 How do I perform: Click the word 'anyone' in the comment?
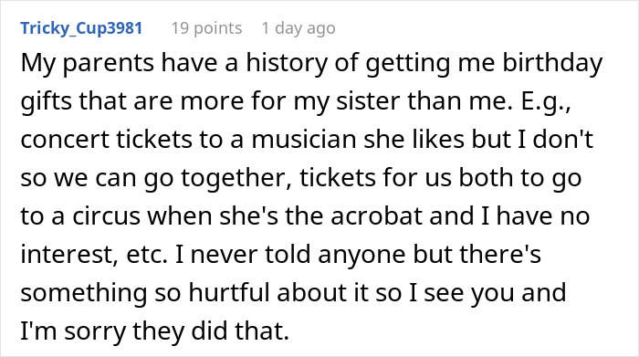coord(361,256)
